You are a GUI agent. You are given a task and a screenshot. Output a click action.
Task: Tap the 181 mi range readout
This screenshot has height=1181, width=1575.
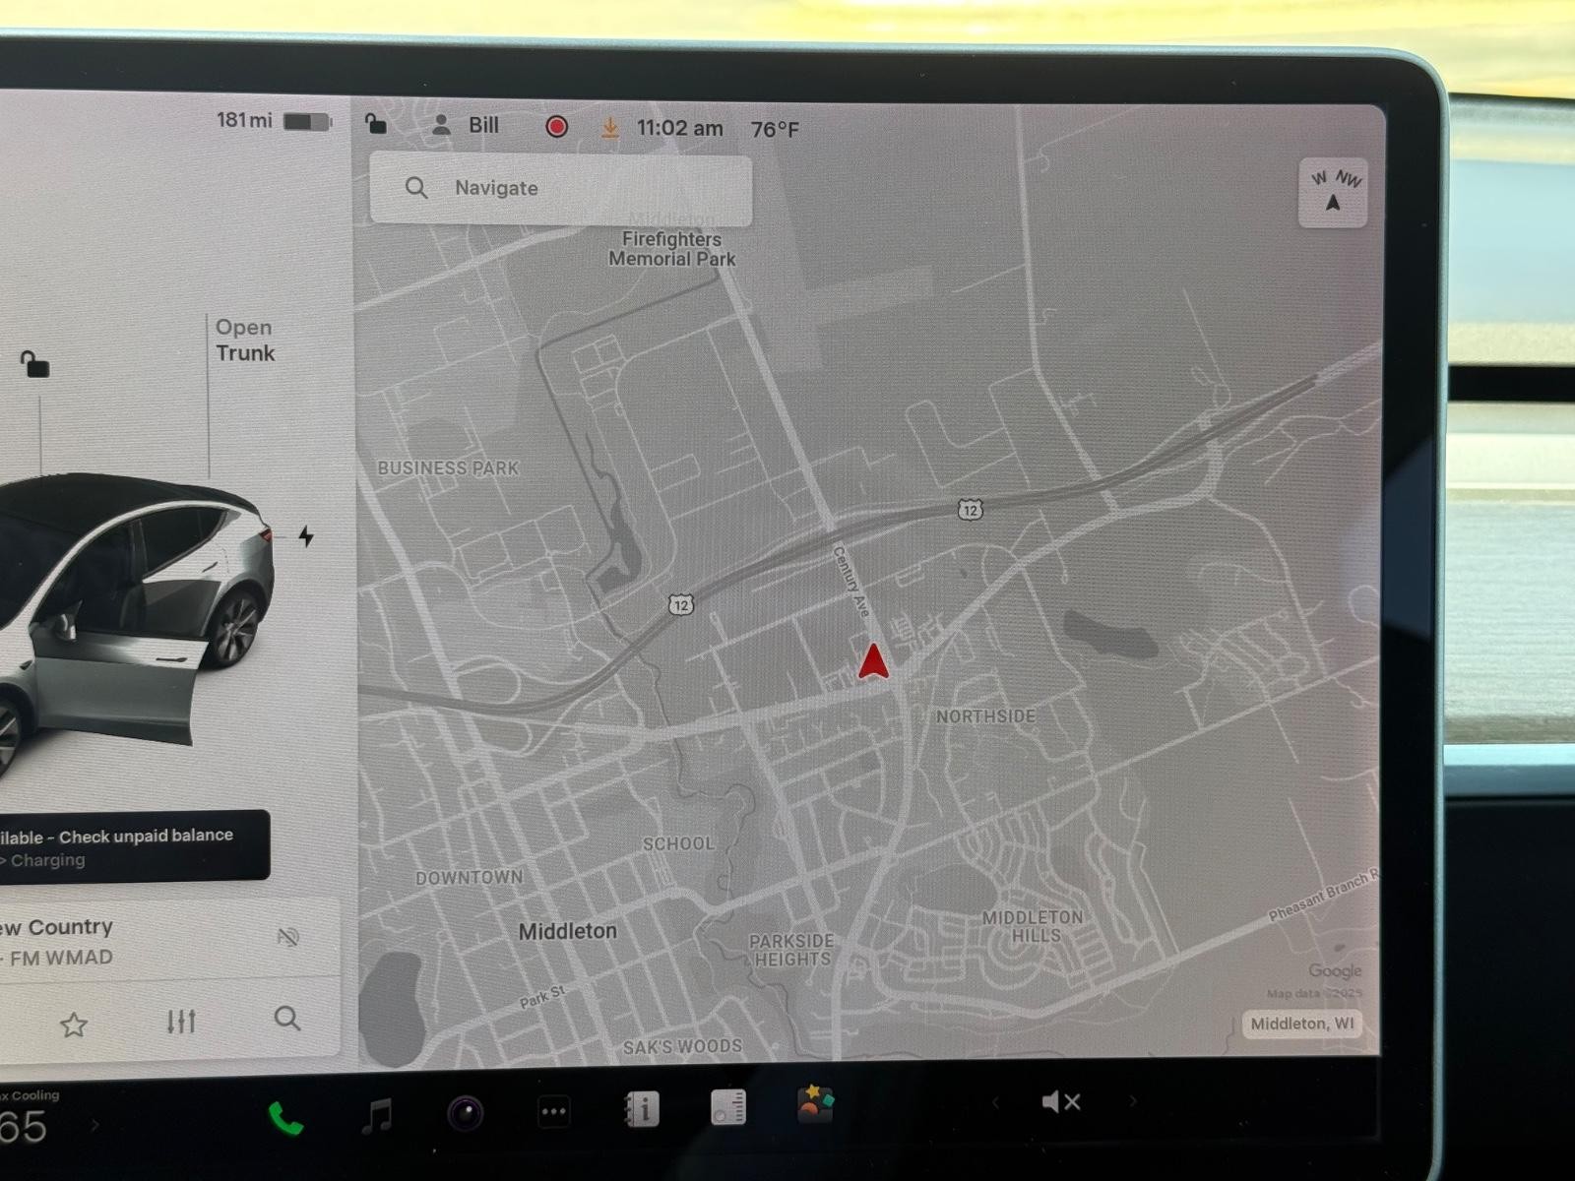tap(244, 120)
